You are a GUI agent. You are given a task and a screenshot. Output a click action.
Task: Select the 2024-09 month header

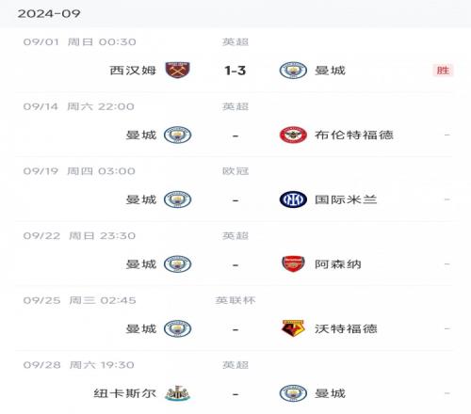[49, 13]
